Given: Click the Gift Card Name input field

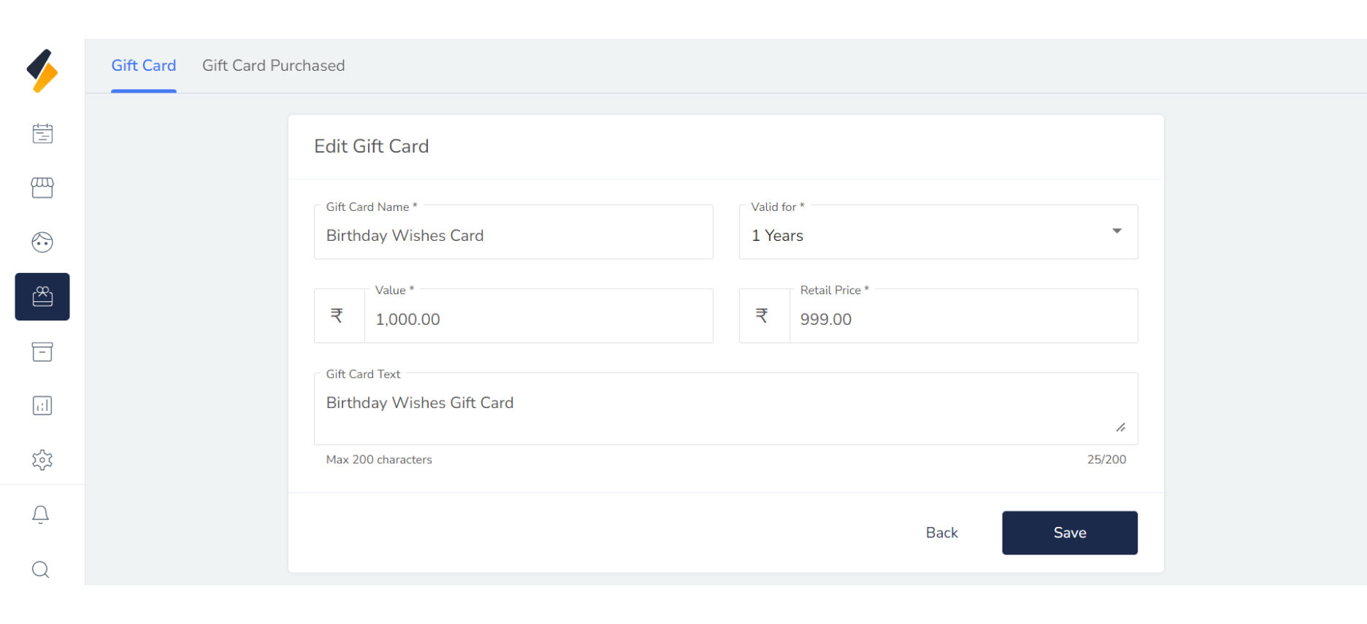Looking at the screenshot, I should click(x=513, y=236).
